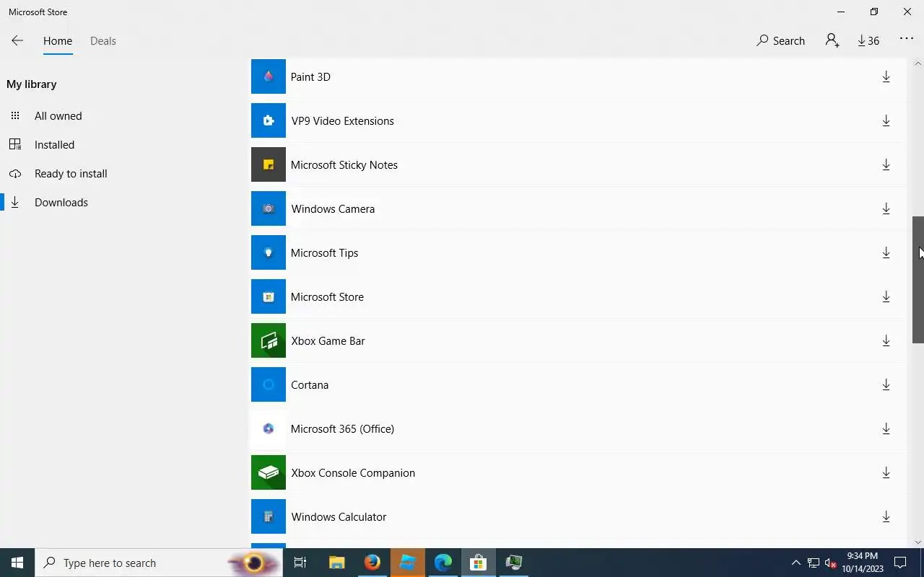This screenshot has height=577, width=924.
Task: Click the Microsoft Store app icon in list
Action: point(269,296)
